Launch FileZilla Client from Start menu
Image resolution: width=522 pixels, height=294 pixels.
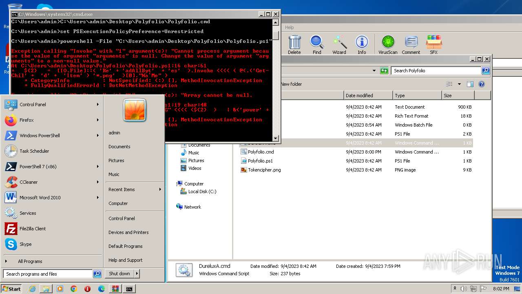click(x=52, y=229)
